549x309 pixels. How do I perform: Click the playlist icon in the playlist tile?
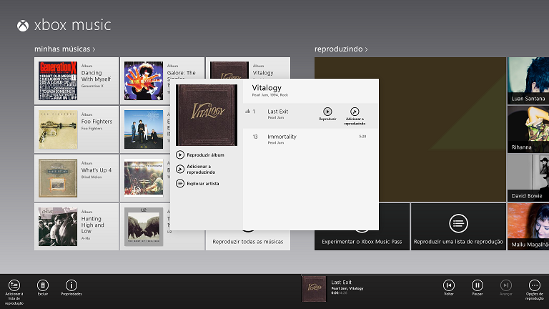point(458,223)
